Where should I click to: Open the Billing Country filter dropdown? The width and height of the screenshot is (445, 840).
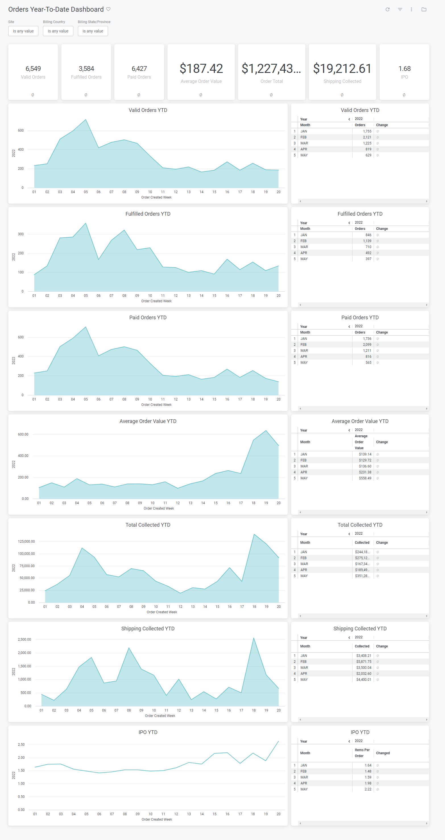click(x=58, y=31)
